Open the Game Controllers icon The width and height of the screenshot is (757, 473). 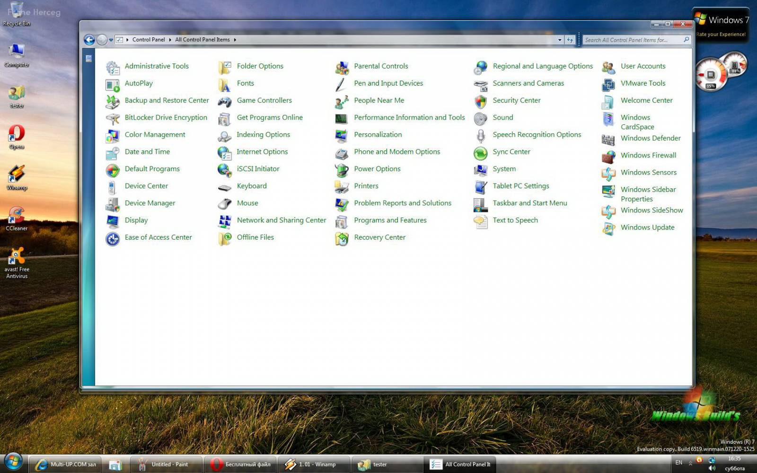(225, 102)
